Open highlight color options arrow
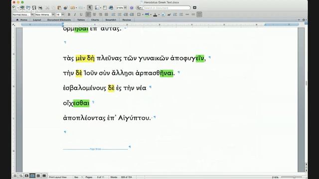The width and height of the screenshot is (319, 179). pos(151,14)
